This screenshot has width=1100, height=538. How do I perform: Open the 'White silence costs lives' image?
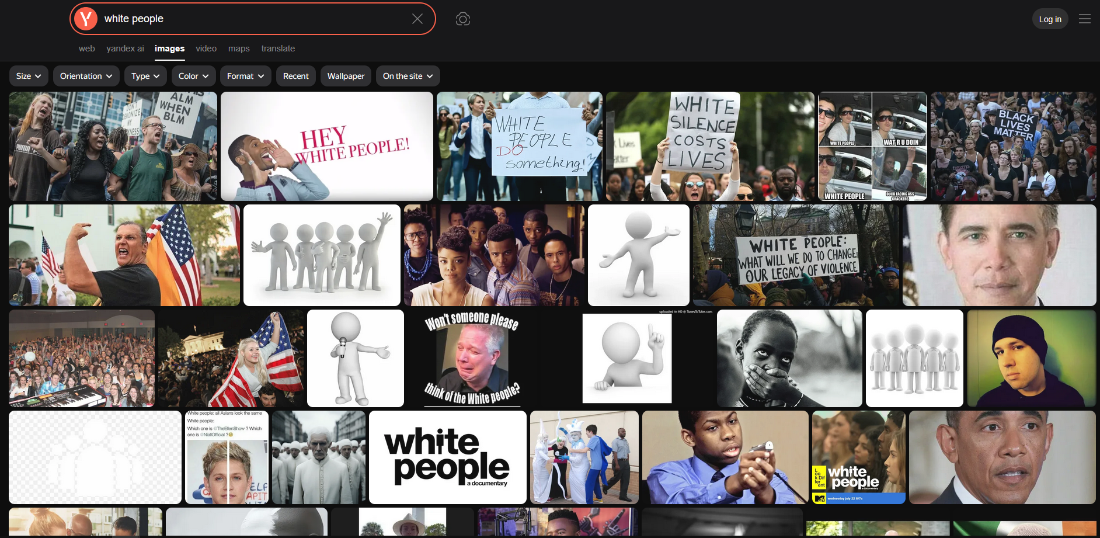pyautogui.click(x=710, y=146)
